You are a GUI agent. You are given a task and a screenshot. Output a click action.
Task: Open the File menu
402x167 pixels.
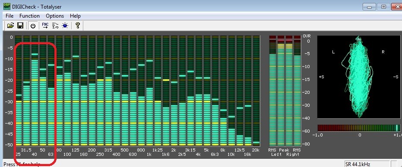click(x=9, y=16)
